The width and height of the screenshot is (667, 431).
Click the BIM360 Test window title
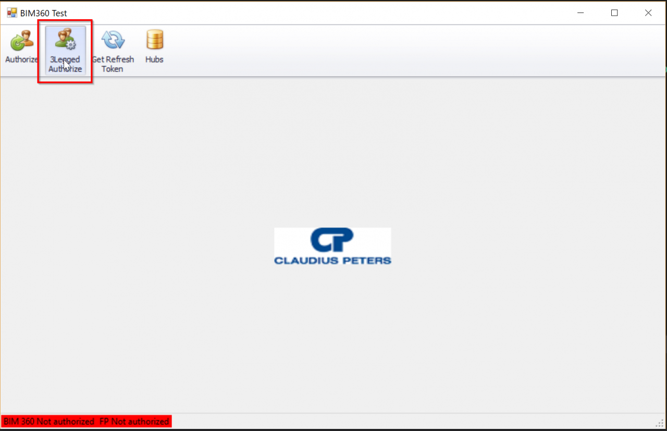(x=44, y=13)
